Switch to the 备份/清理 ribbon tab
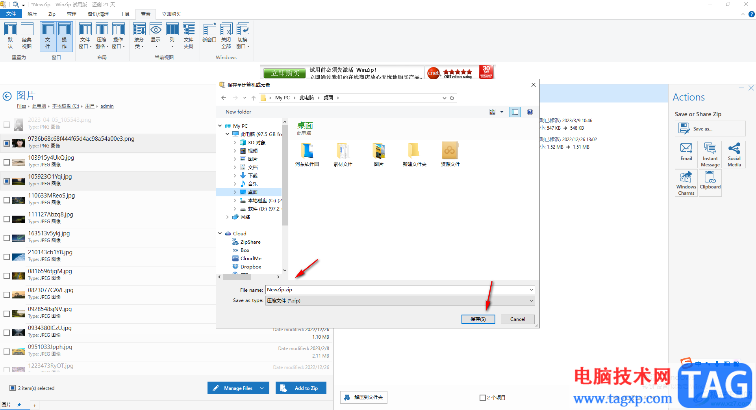 98,14
